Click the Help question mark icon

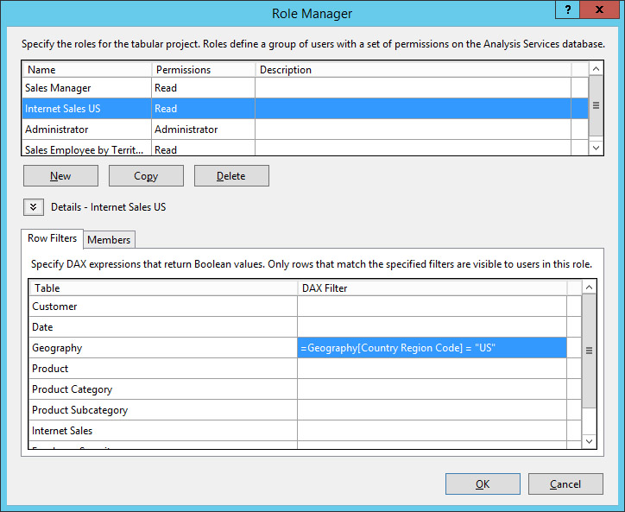567,10
